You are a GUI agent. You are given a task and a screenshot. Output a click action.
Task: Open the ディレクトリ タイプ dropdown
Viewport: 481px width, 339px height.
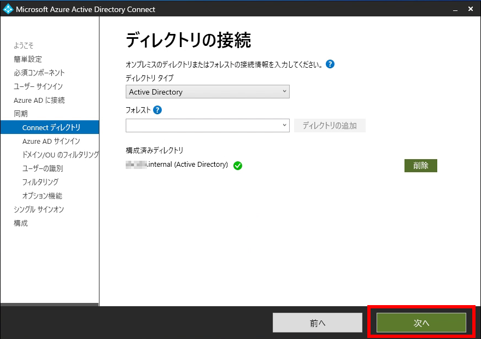tap(207, 92)
